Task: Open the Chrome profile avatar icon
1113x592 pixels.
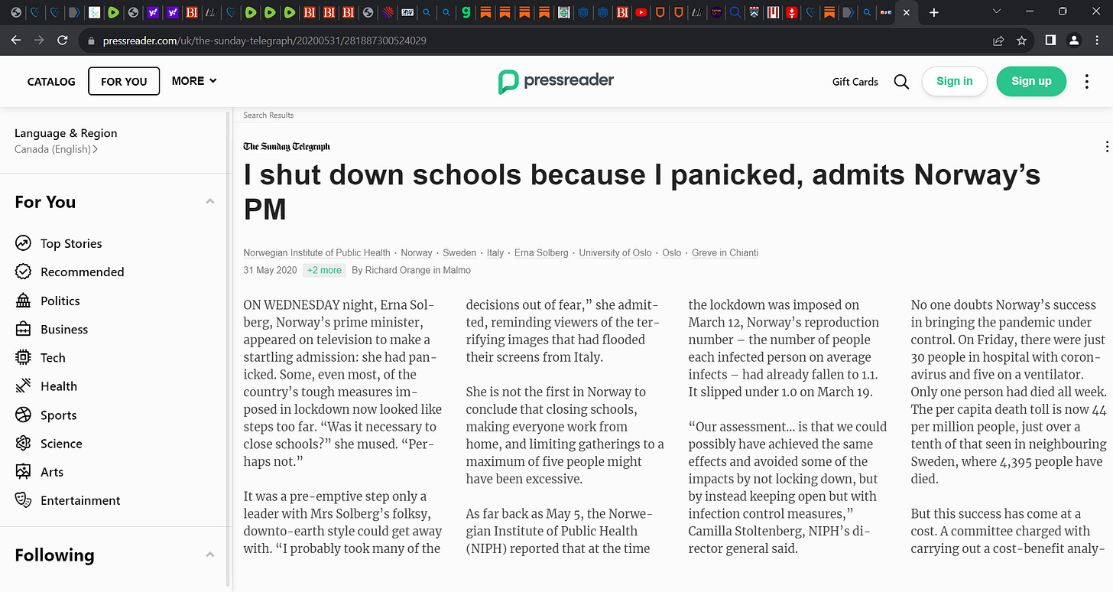Action: [1074, 41]
